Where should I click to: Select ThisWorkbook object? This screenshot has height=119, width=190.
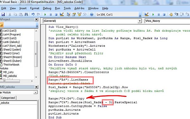point(11,65)
